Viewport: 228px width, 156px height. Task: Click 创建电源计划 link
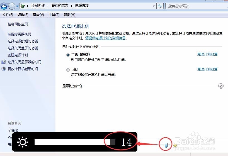click(18, 55)
